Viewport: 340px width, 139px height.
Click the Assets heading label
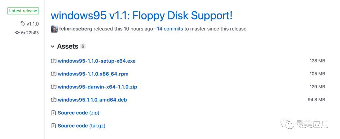(67, 47)
